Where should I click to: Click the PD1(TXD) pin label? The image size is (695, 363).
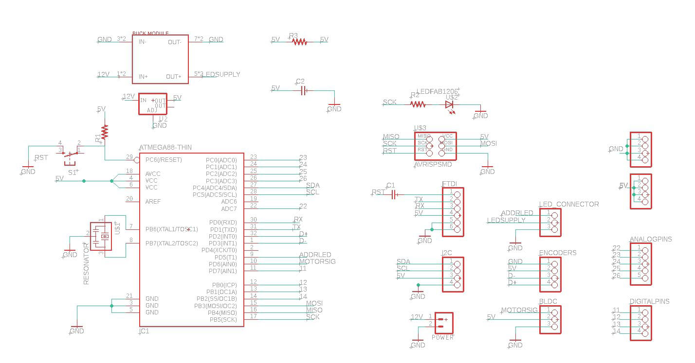click(x=223, y=229)
